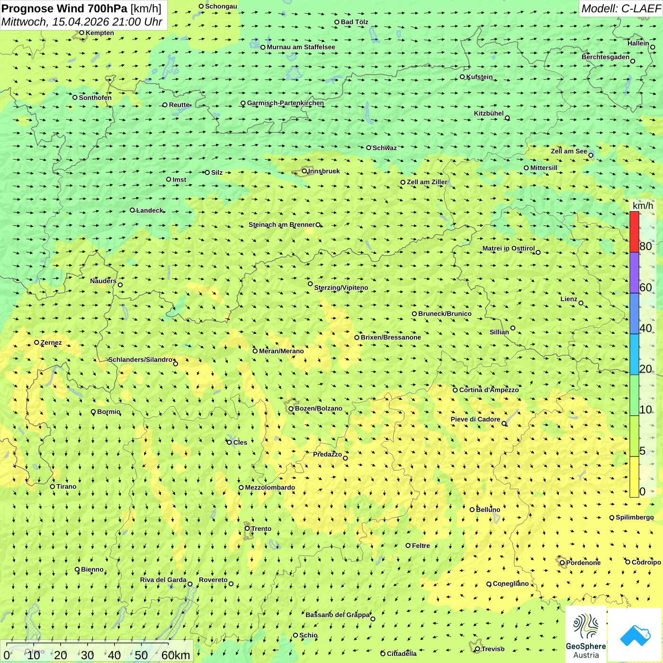Click the yellow 0 km/h legend color

point(634,477)
